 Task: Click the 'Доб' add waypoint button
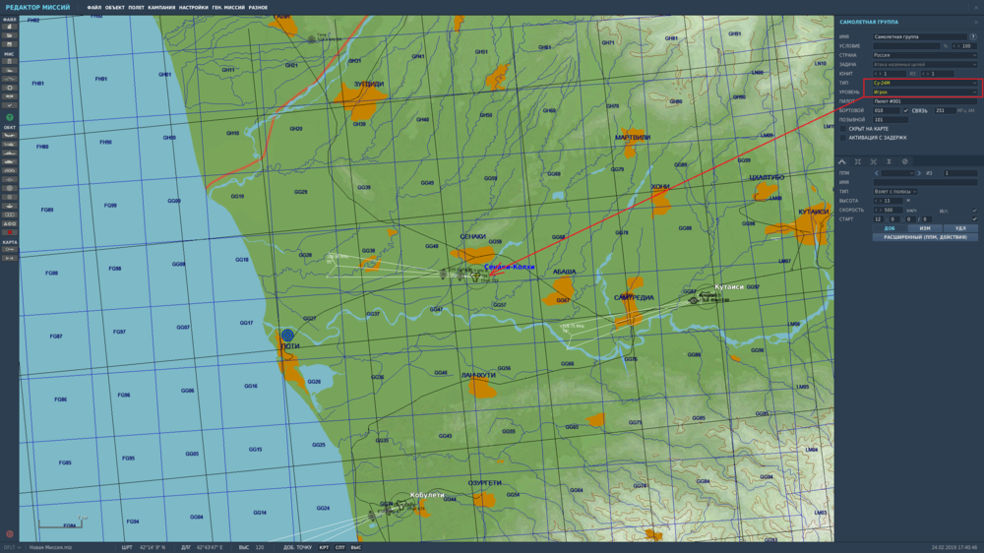(890, 228)
